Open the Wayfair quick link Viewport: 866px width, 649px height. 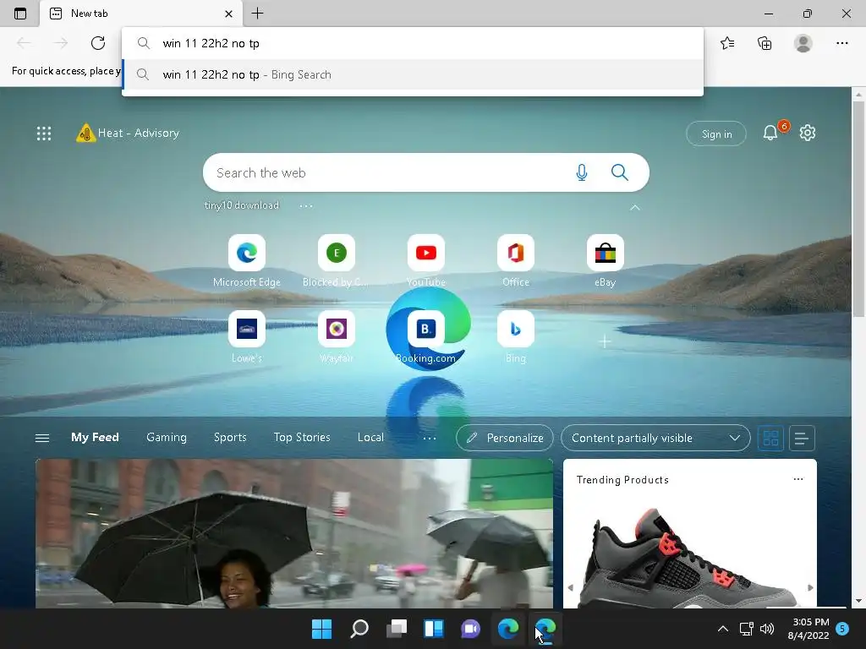click(337, 336)
